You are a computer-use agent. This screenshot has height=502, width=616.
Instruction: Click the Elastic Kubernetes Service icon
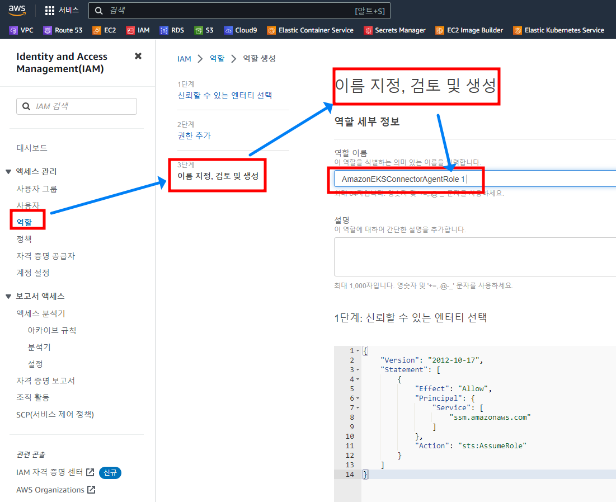tap(518, 30)
